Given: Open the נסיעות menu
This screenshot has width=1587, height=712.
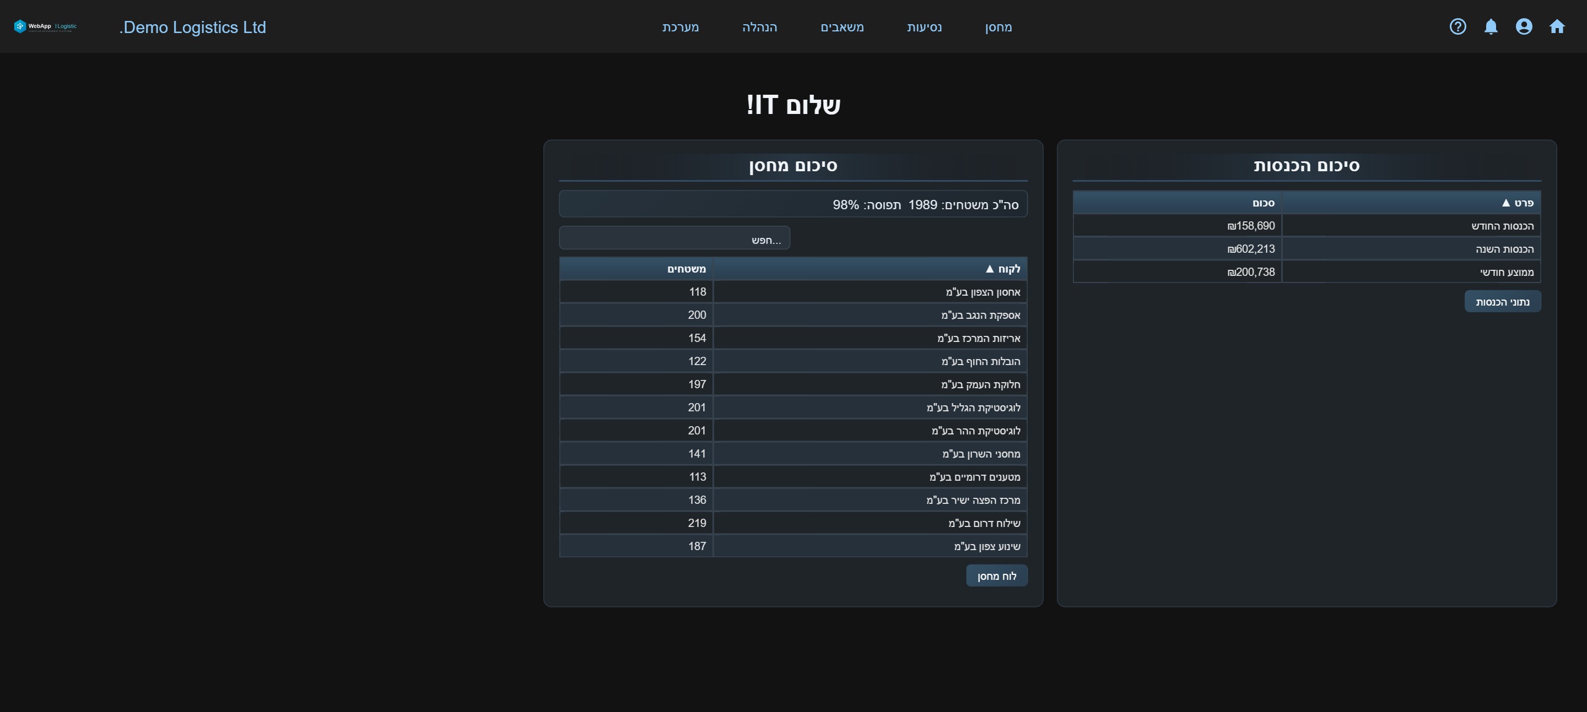Looking at the screenshot, I should point(924,27).
